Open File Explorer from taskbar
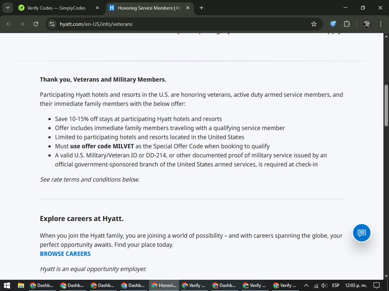Viewport: 389px width, 291px height. coord(21,285)
